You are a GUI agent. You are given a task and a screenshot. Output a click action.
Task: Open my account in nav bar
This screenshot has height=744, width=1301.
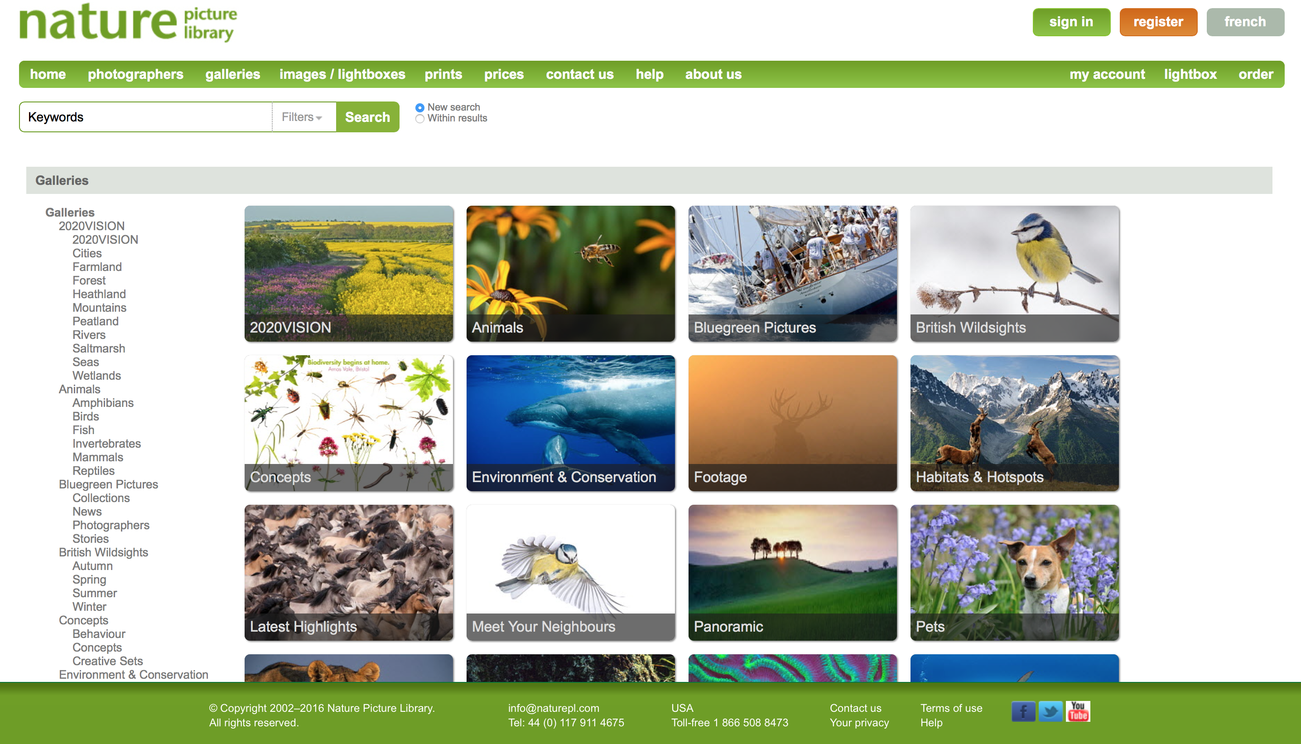point(1107,75)
